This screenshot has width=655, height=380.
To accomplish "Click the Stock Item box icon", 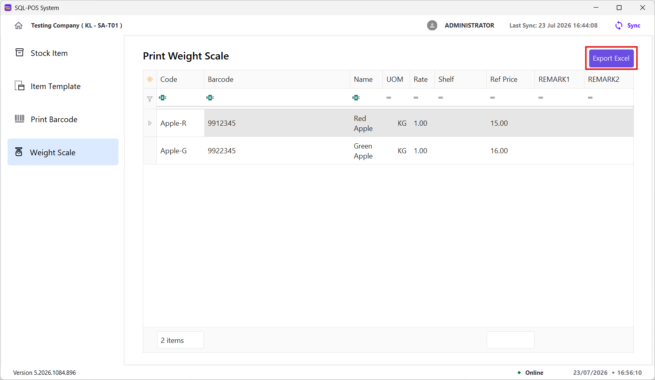I will click(x=20, y=53).
